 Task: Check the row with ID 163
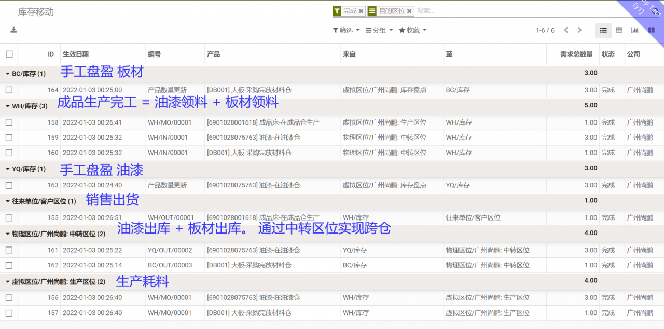point(9,185)
